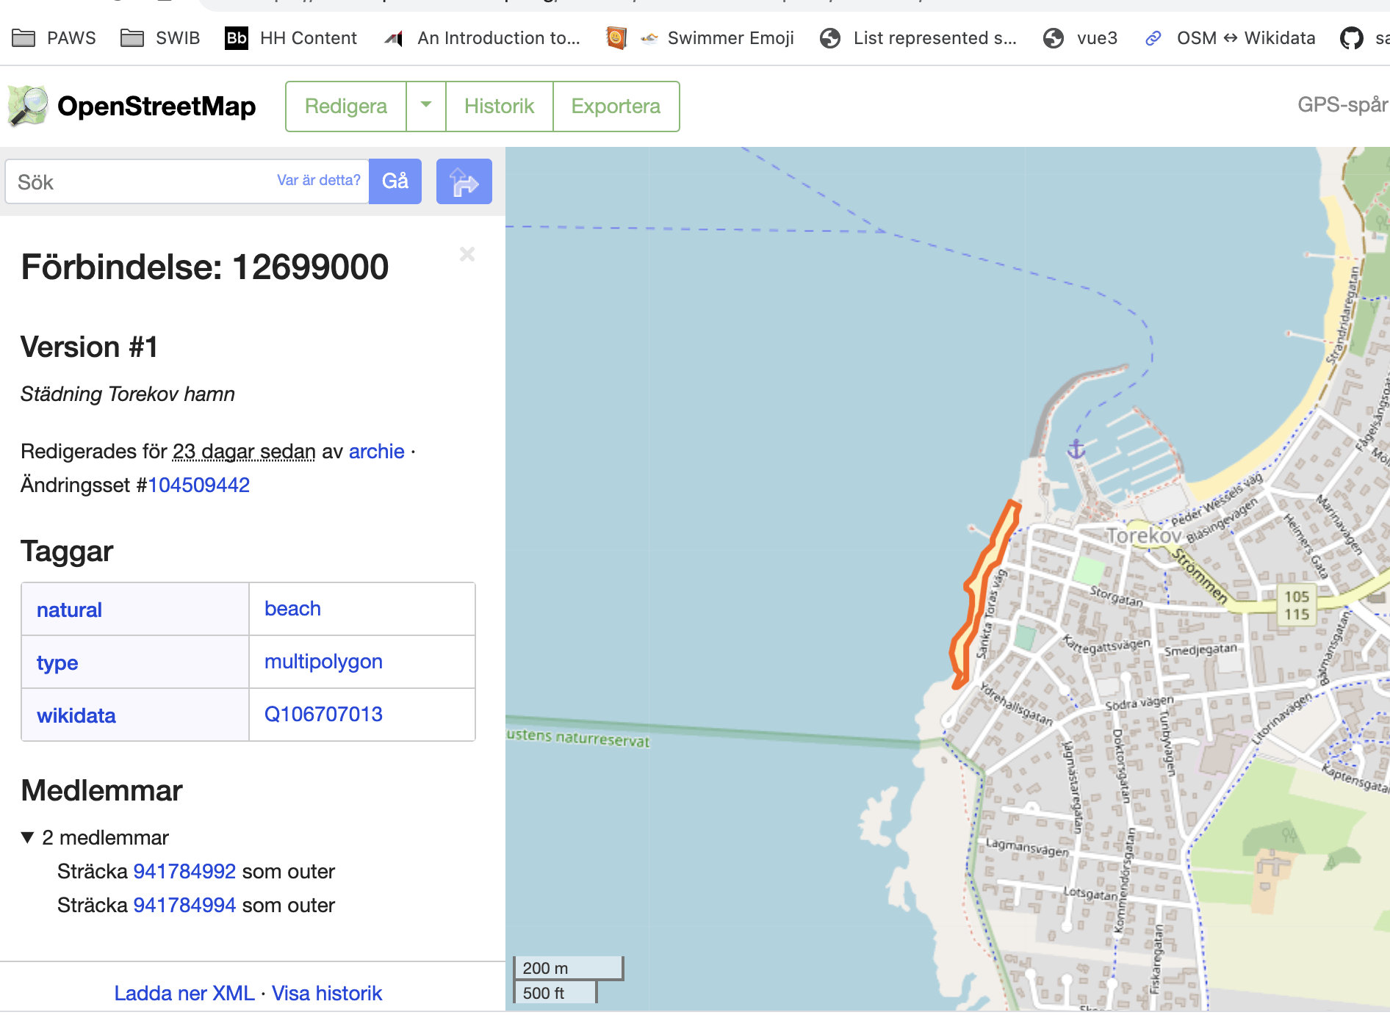1390x1015 pixels.
Task: Click the harbor anchor icon on map
Action: click(x=1076, y=449)
